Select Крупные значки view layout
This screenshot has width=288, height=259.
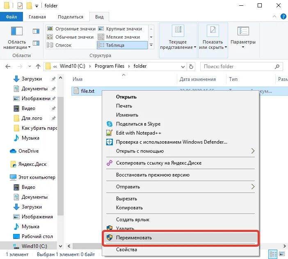120,29
